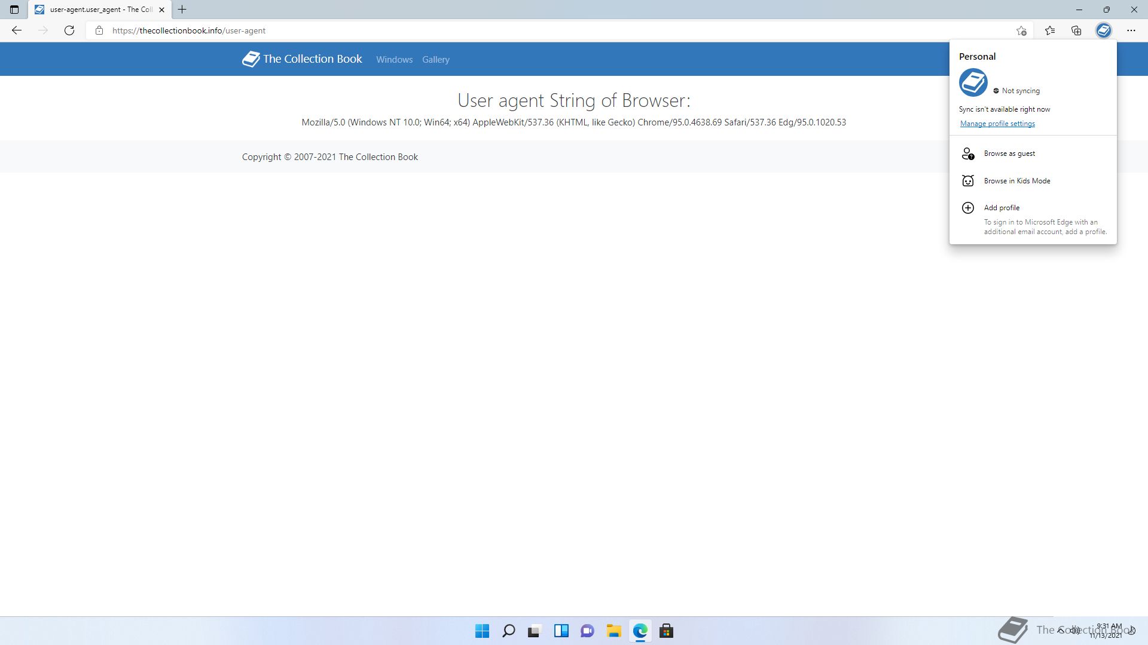Add this page to favorites
This screenshot has height=645, width=1148.
point(1021,30)
